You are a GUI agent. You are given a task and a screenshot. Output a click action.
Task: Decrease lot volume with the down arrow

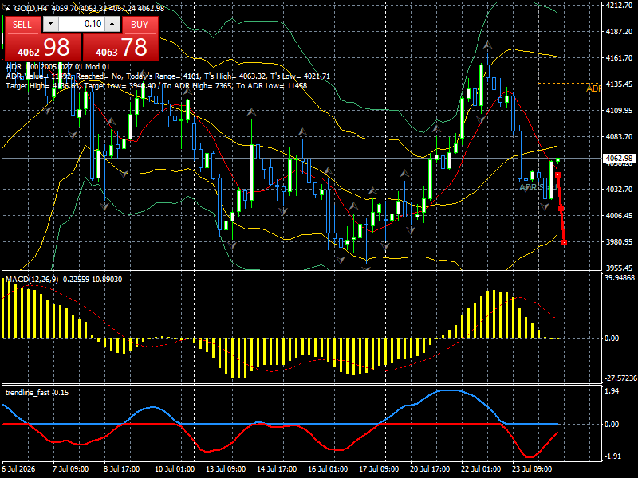(x=50, y=24)
